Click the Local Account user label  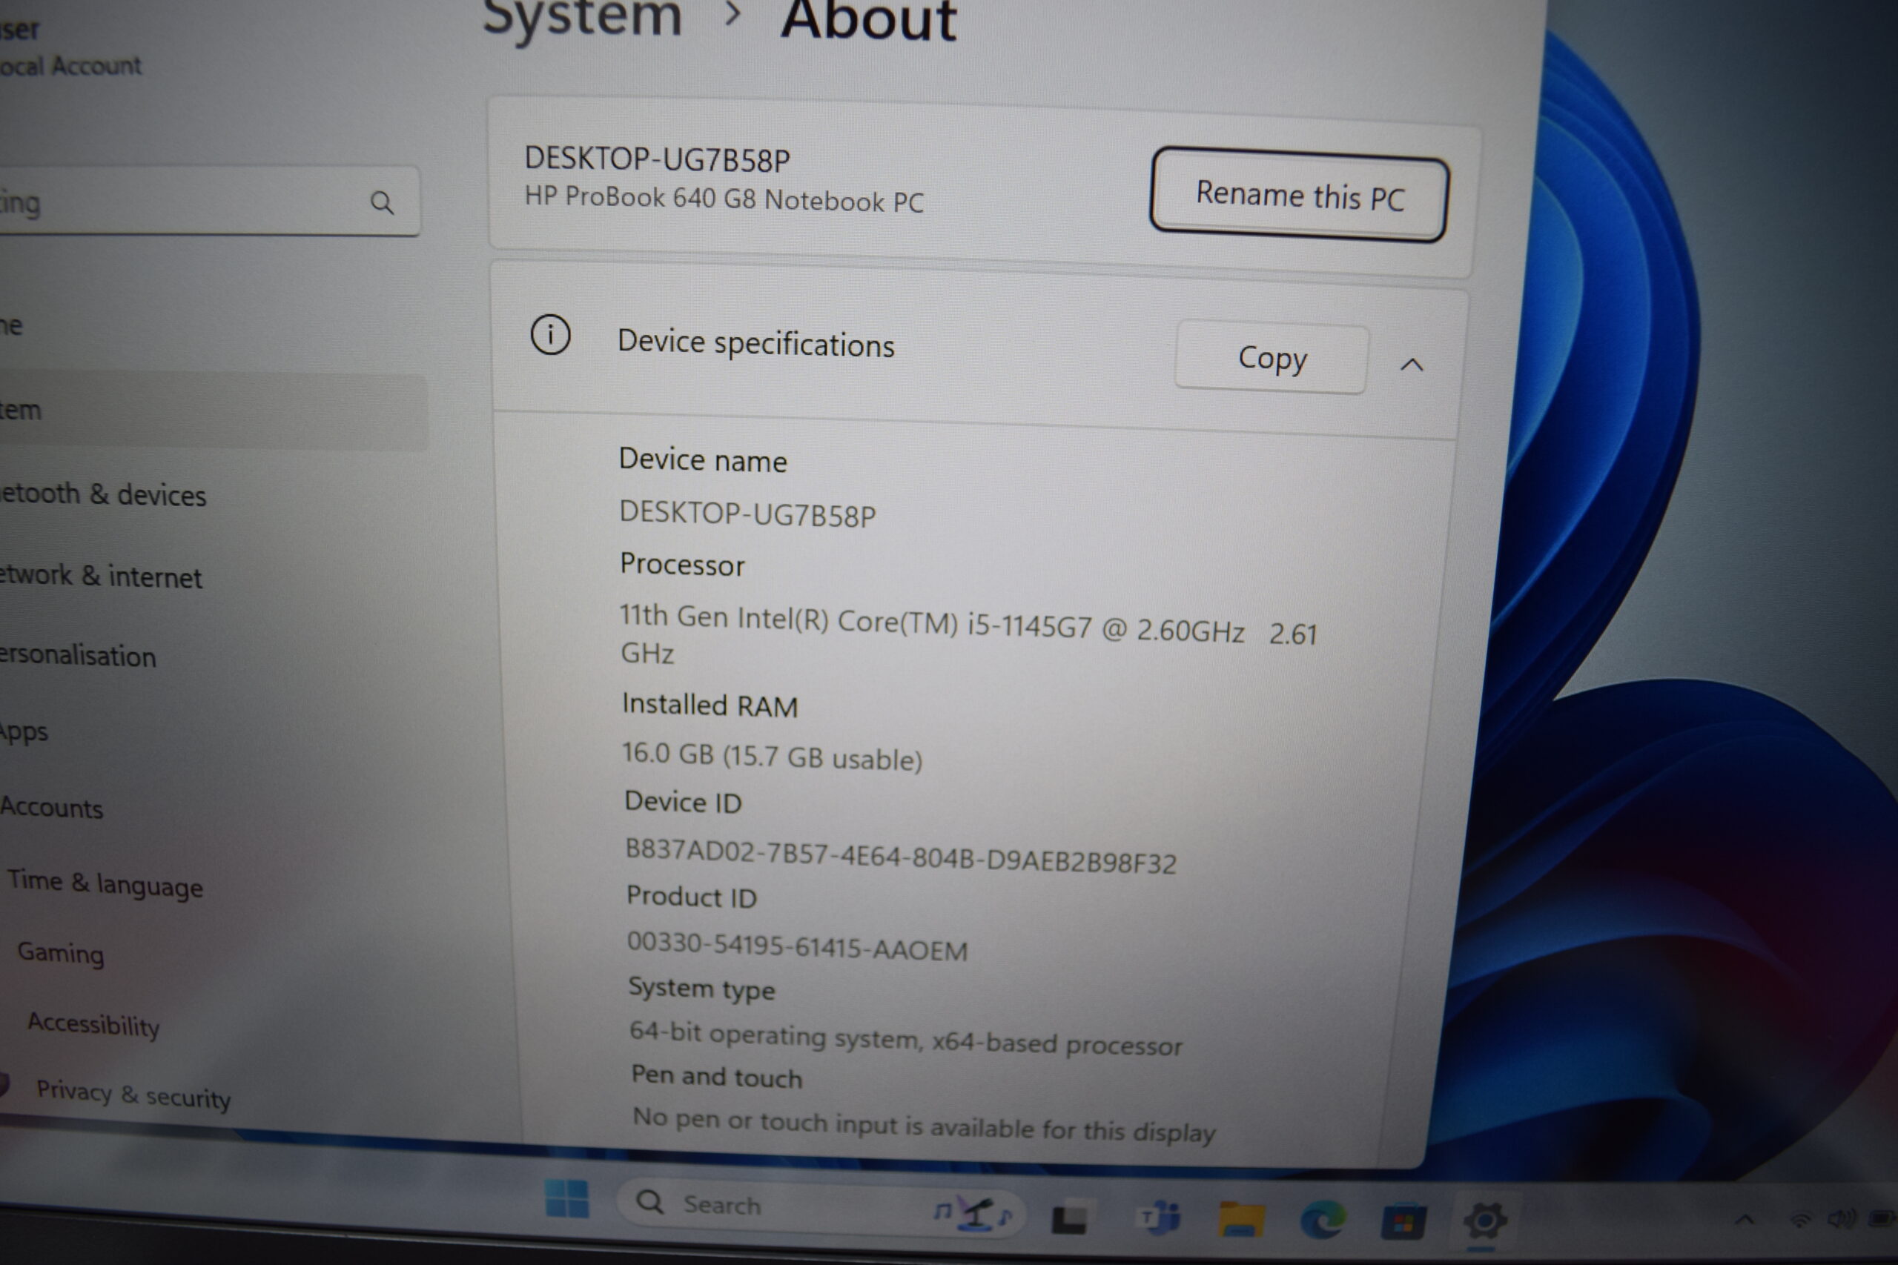[70, 65]
